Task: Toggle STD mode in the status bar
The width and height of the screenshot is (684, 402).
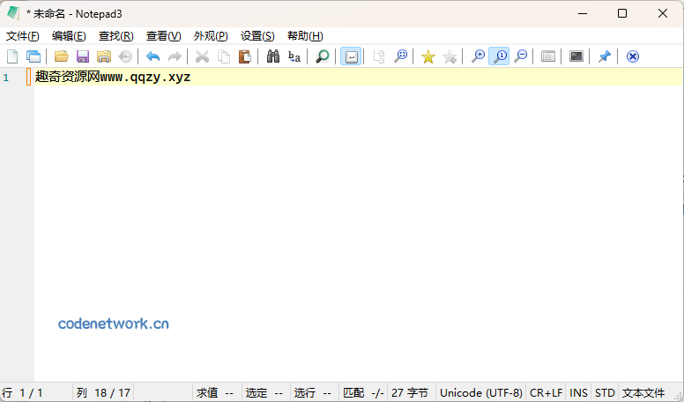Action: click(x=605, y=392)
